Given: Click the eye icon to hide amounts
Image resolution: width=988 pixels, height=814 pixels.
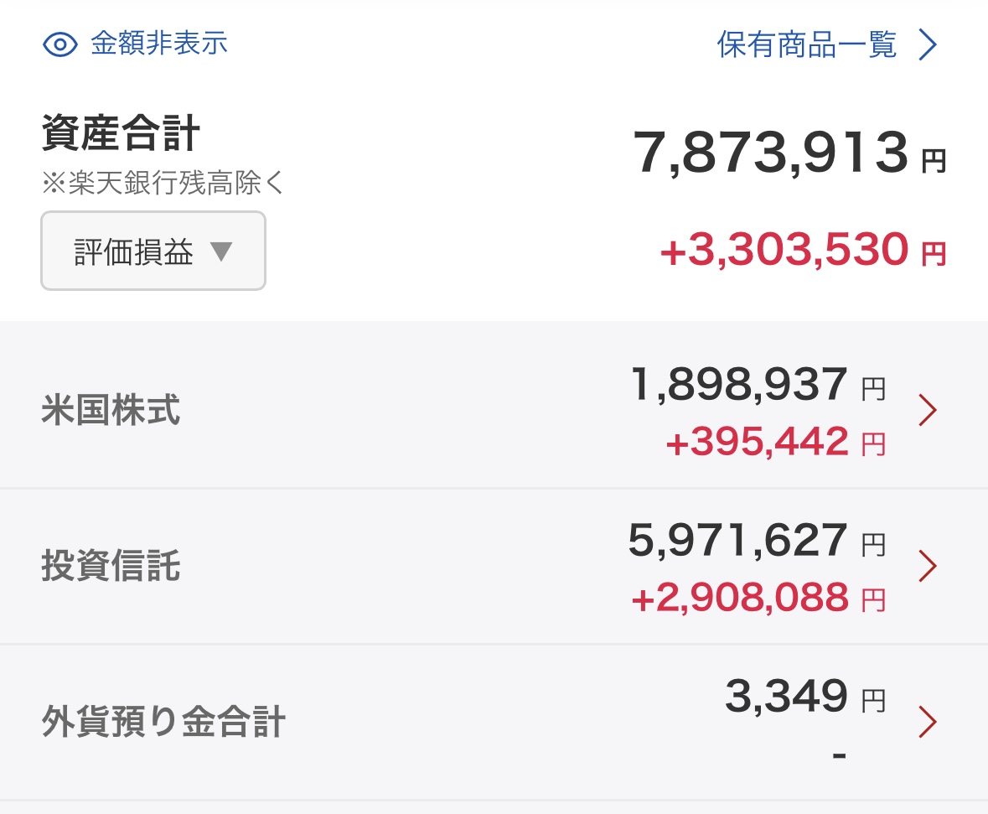Looking at the screenshot, I should (60, 44).
